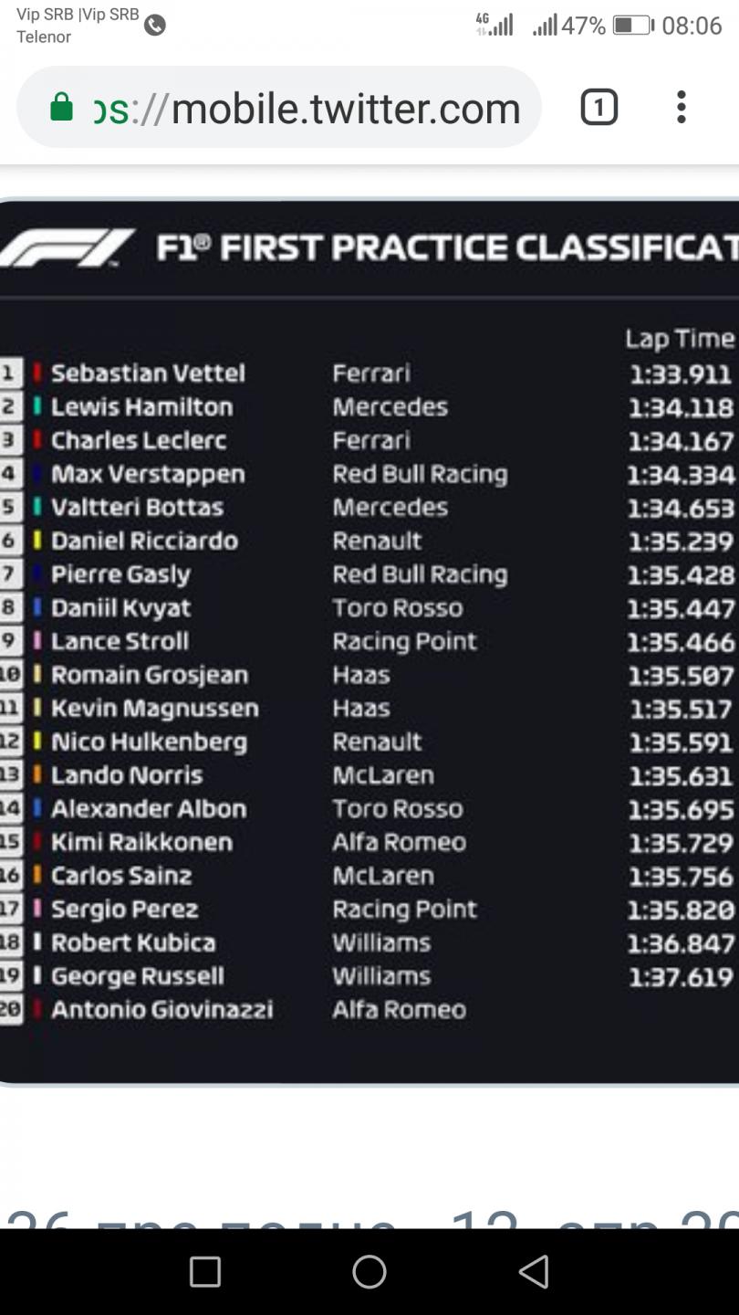Viewport: 739px width, 1315px height.
Task: Open the tab switcher showing 1 tab
Action: coord(599,108)
